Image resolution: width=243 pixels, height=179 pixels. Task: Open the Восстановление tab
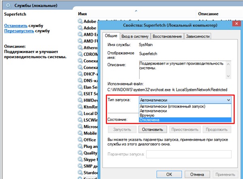coord(167,36)
